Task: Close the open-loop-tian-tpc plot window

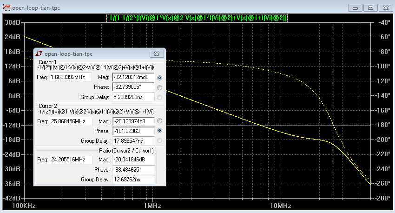Action: point(386,8)
